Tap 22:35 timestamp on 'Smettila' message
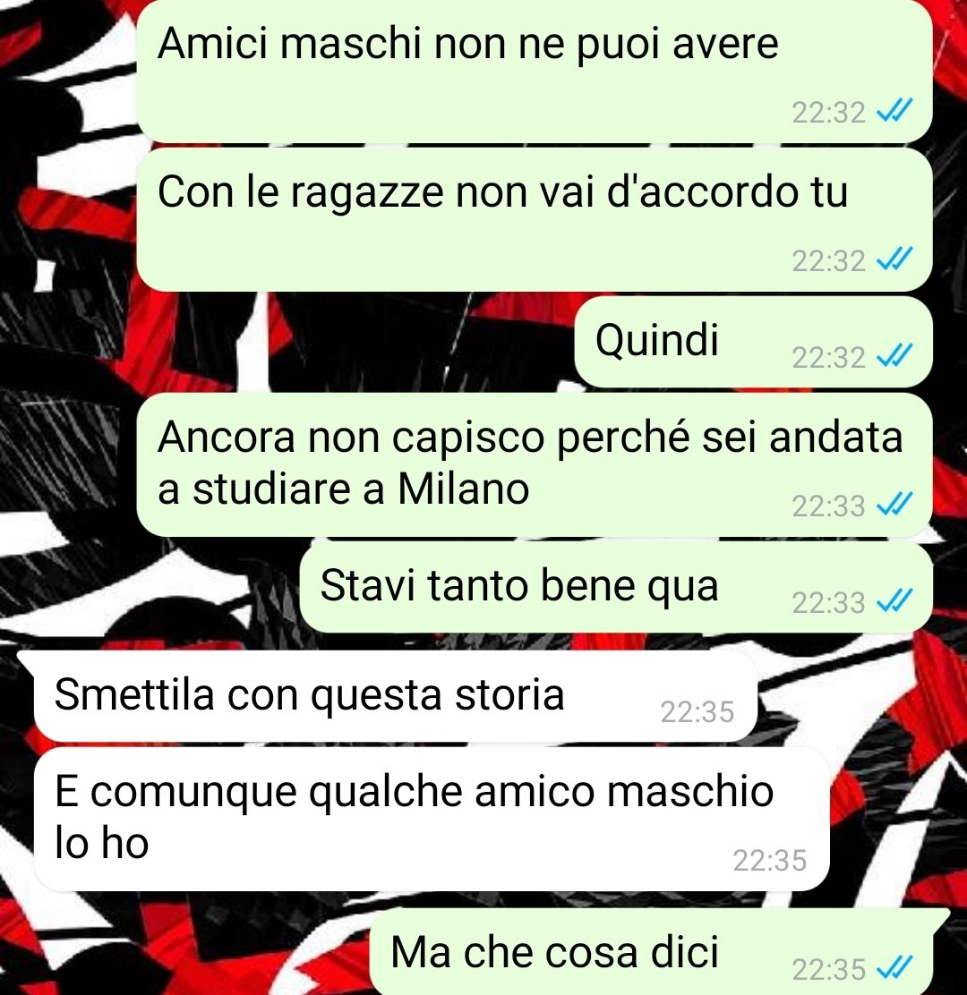 697,712
